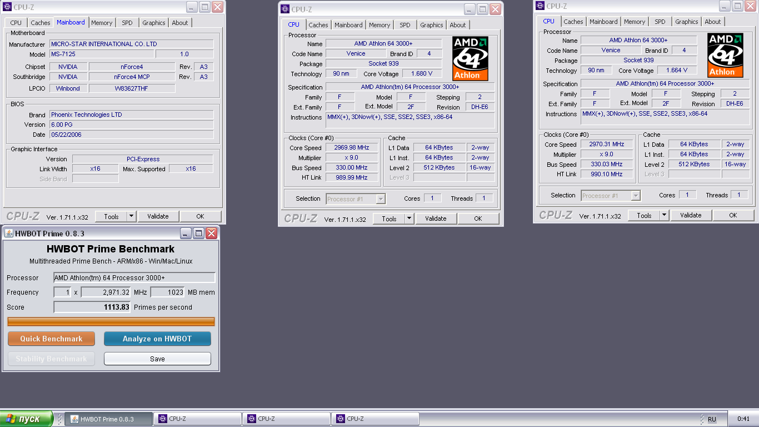Click Tools button in right CPU-Z window
The image size is (759, 427).
(644, 215)
